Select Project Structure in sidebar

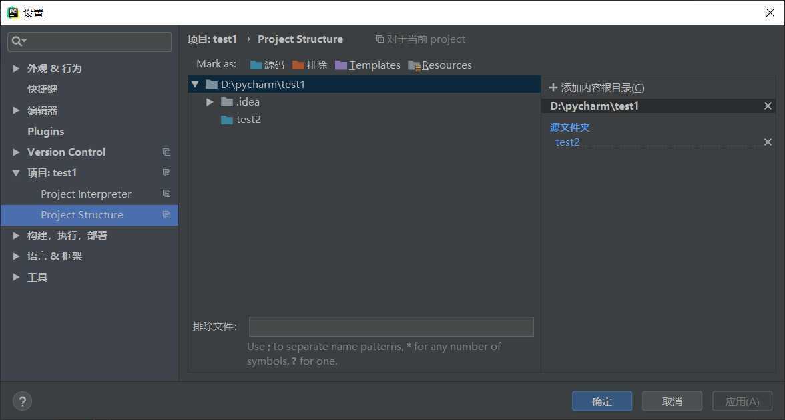tap(89, 215)
